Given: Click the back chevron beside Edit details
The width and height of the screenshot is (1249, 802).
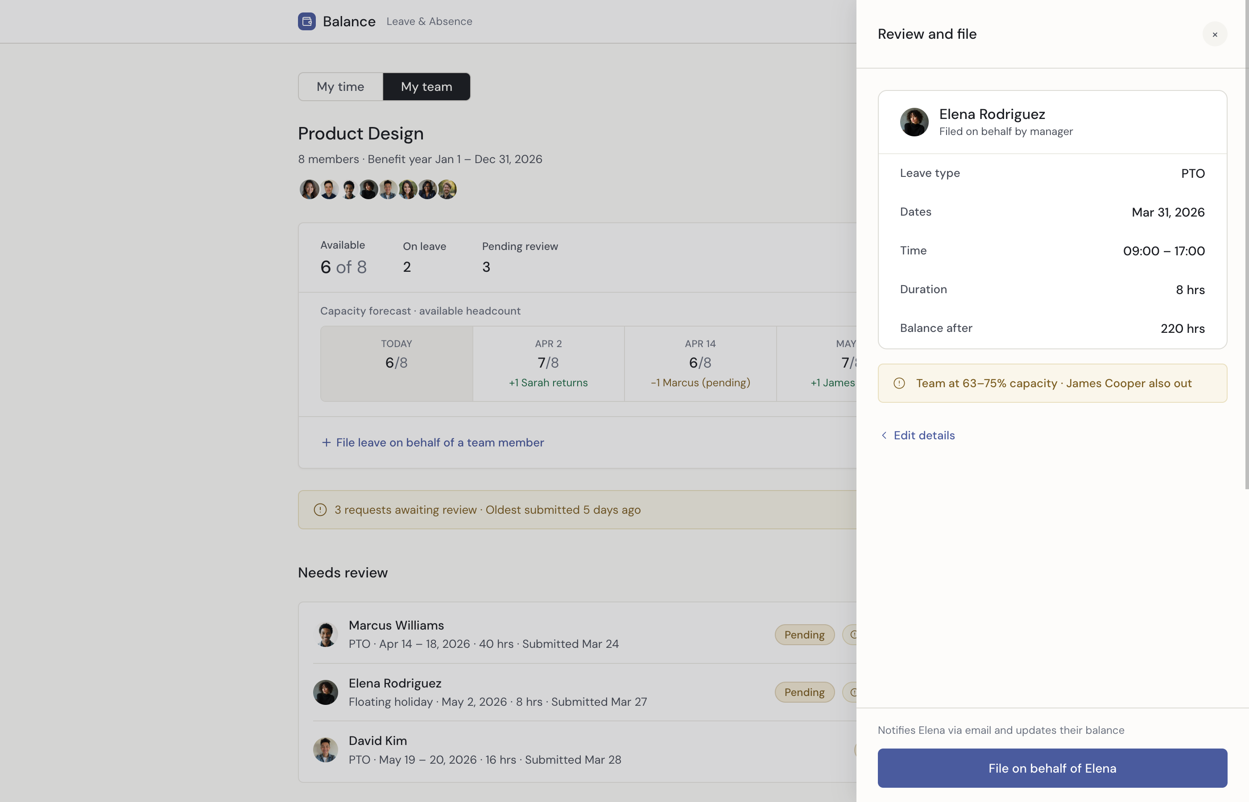Looking at the screenshot, I should (x=884, y=435).
